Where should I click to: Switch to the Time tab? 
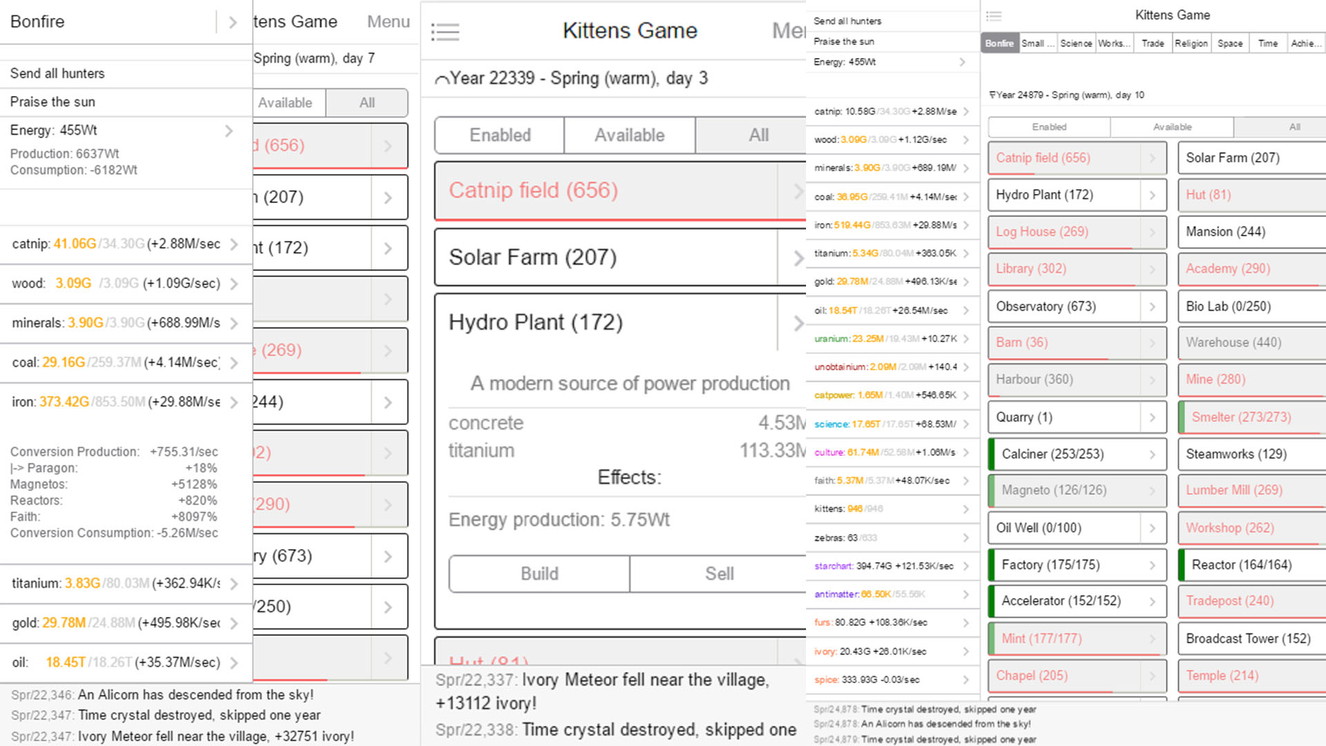point(1268,44)
